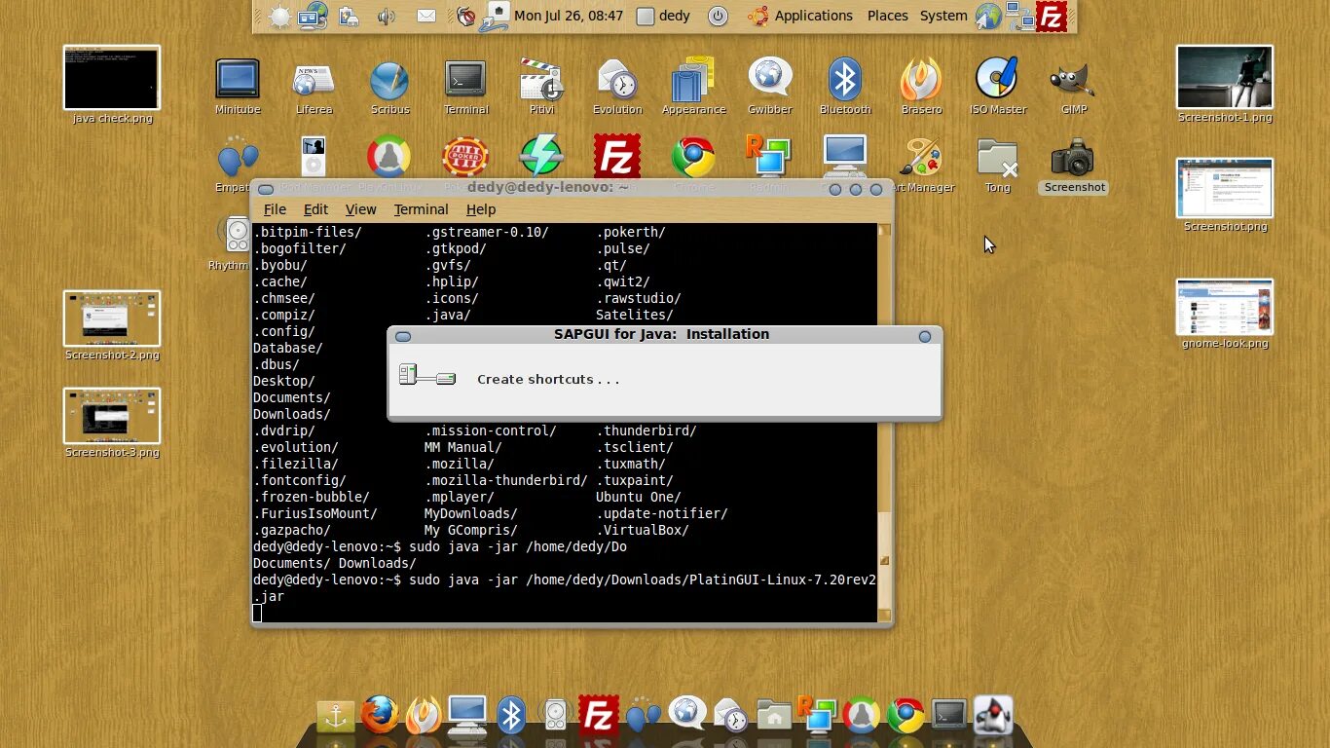Click the terminal window vertical scrollbar
This screenshot has height=748, width=1330.
pos(884,422)
